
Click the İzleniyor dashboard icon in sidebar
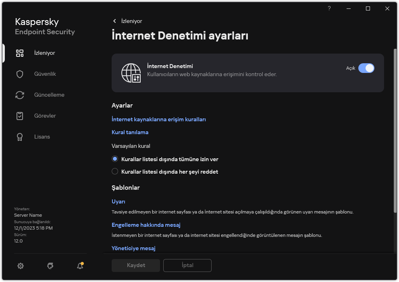[20, 53]
